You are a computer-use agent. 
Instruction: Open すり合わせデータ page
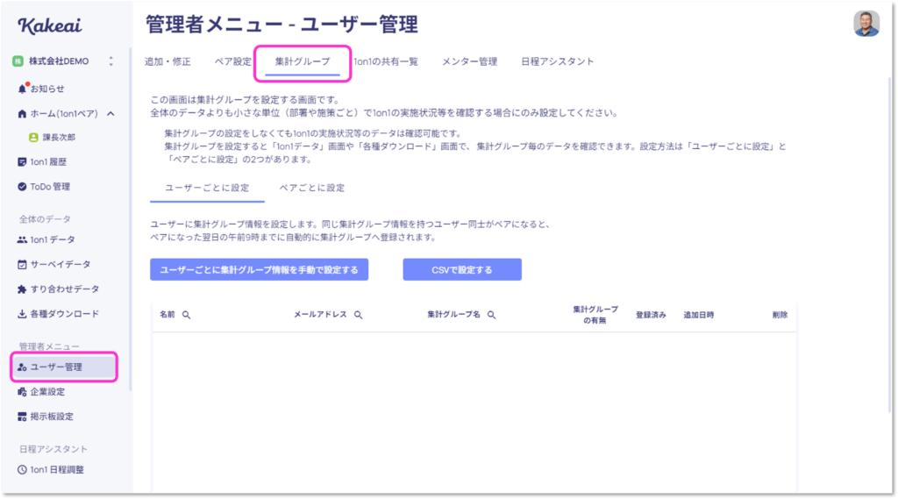[x=65, y=289]
